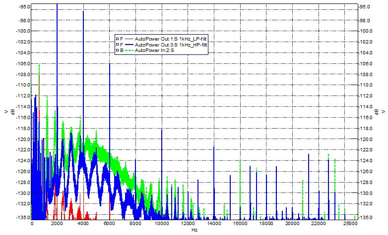Click the 6000 tick label on the frequency axis
The height and width of the screenshot is (235, 388).
coord(109,224)
